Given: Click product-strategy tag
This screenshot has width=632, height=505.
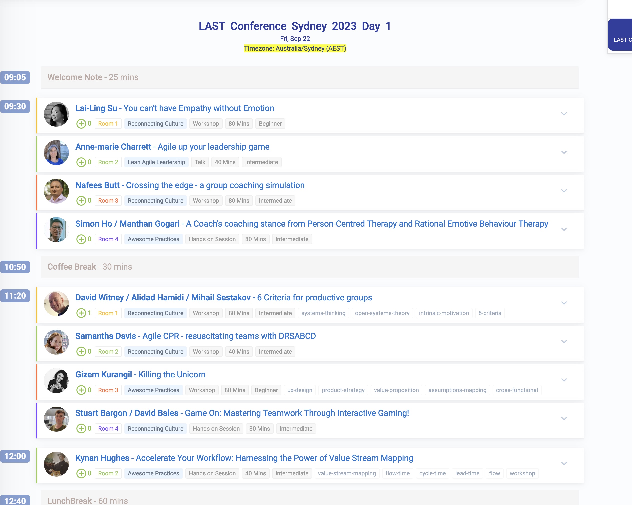Looking at the screenshot, I should click(x=343, y=390).
